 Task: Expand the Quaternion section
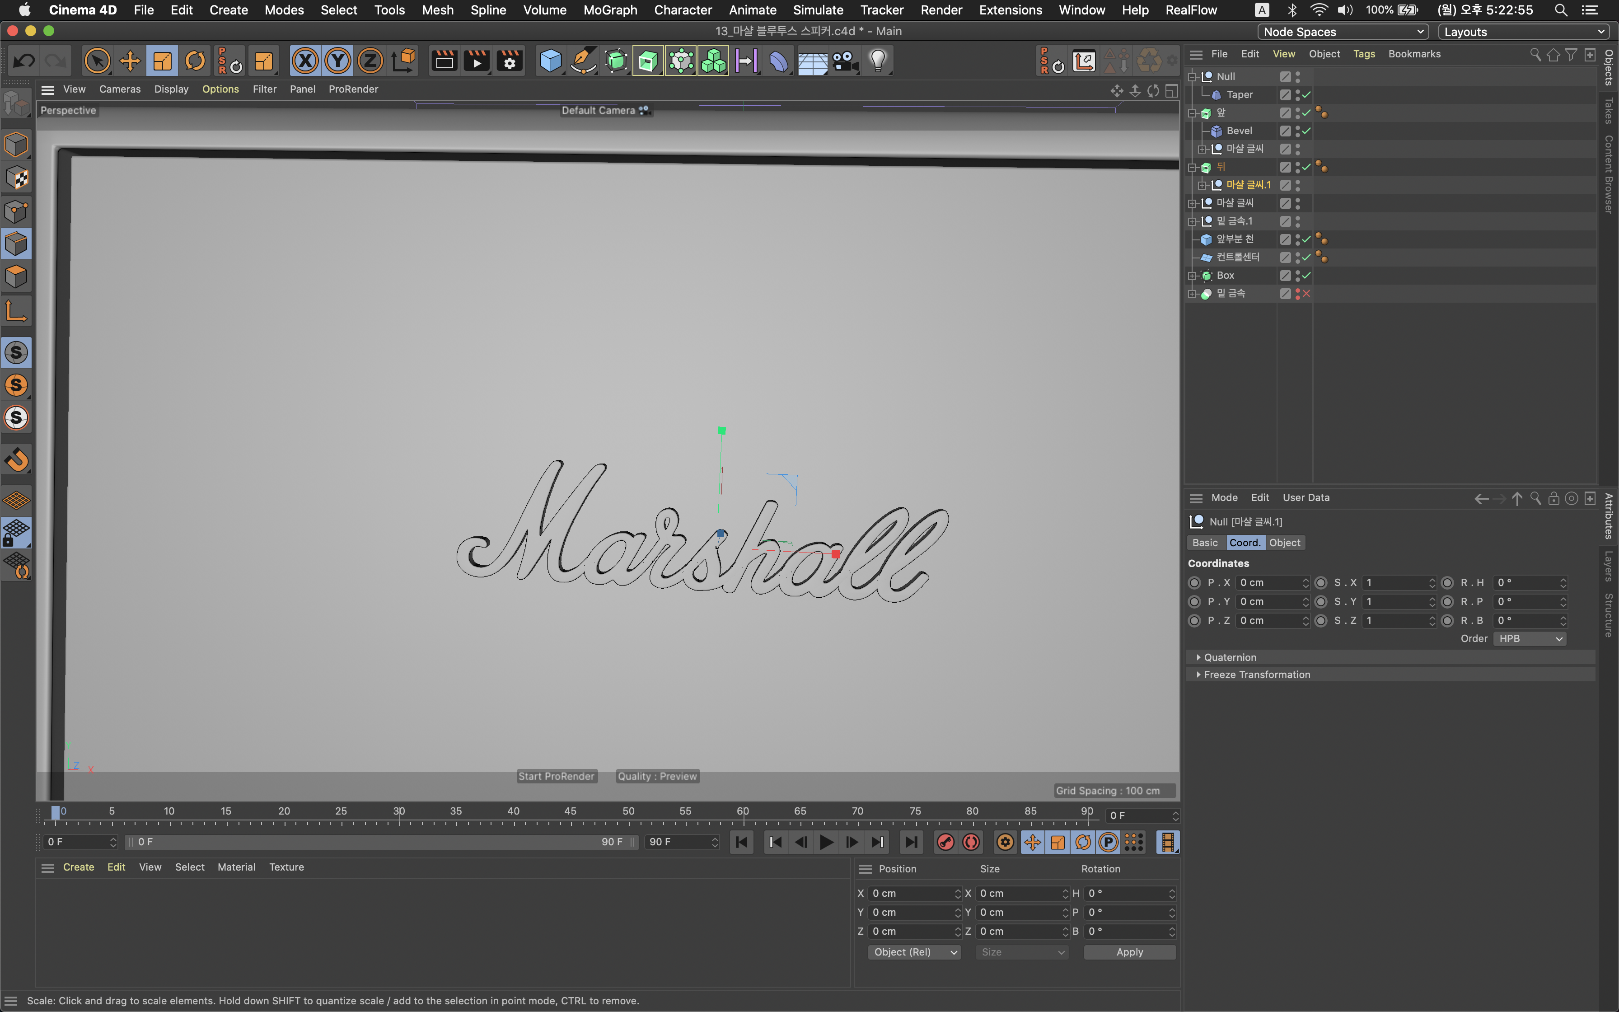[x=1230, y=656]
